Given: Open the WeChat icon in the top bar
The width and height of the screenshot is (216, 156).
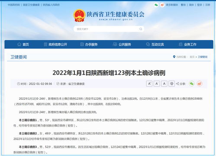Looking at the screenshot, I should (x=156, y=5).
